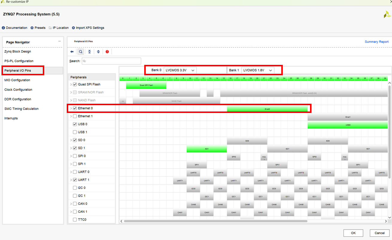Viewport: 392px width, 240px height.
Task: Uncheck the SD 0 checkbox
Action: point(75,140)
